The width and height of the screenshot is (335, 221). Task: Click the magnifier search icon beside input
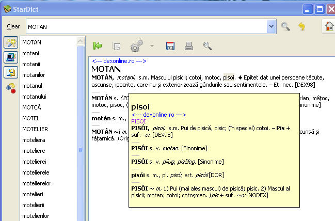(285, 26)
